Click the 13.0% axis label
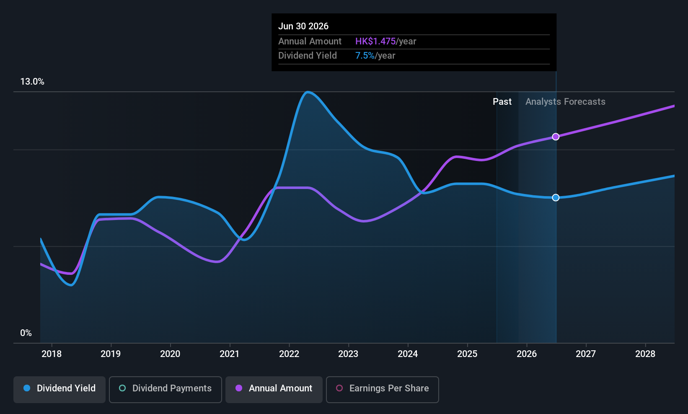The image size is (688, 414). pos(32,82)
